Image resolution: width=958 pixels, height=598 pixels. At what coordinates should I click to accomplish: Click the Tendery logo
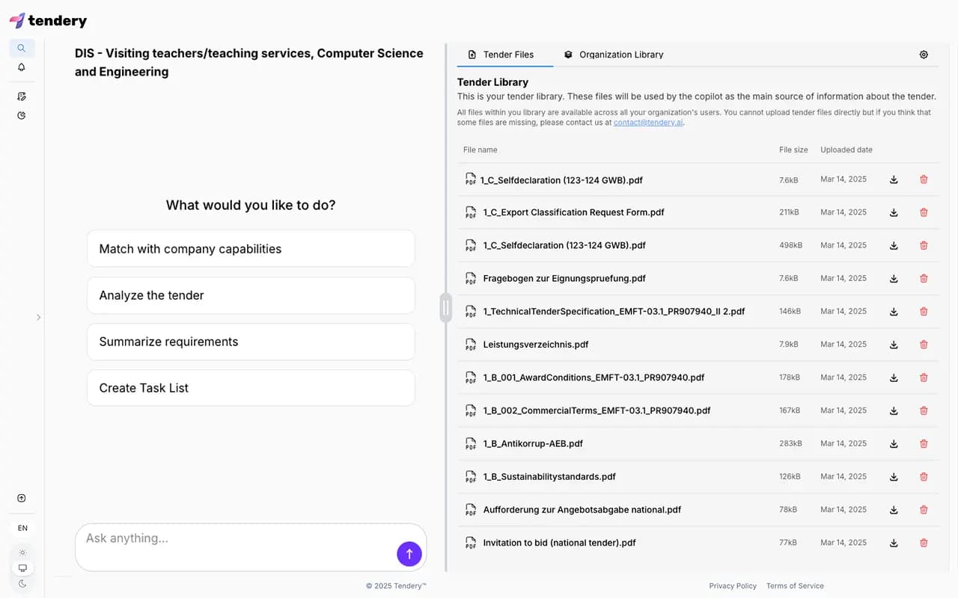pyautogui.click(x=48, y=20)
